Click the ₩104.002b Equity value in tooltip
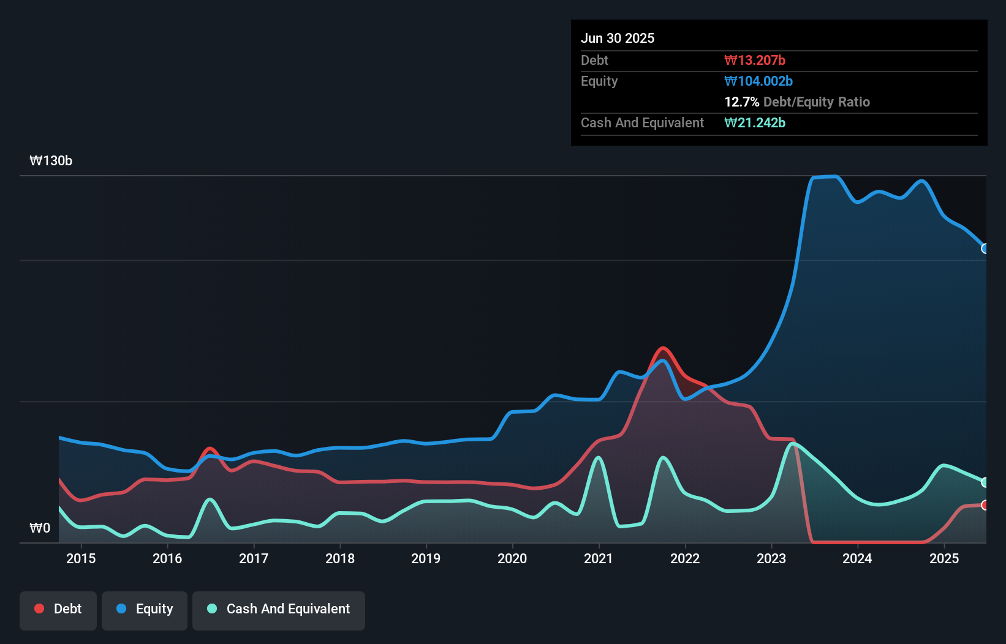 [758, 81]
